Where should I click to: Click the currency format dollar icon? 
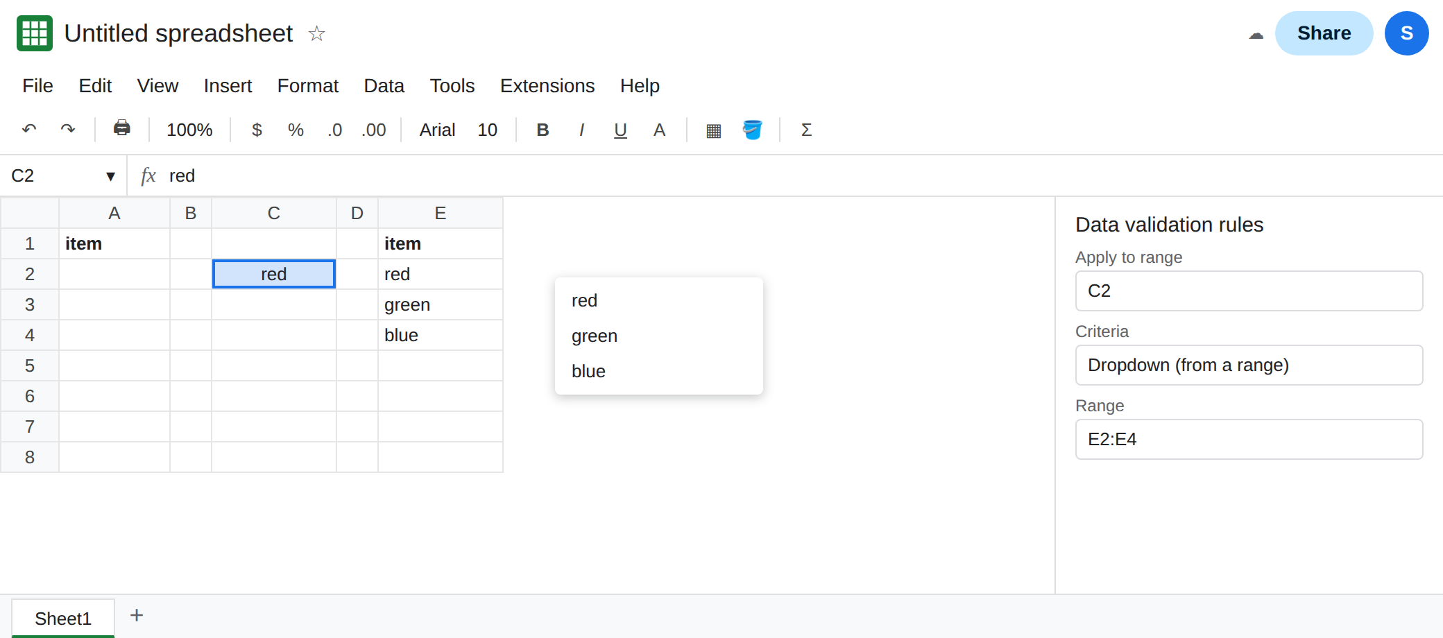[257, 130]
